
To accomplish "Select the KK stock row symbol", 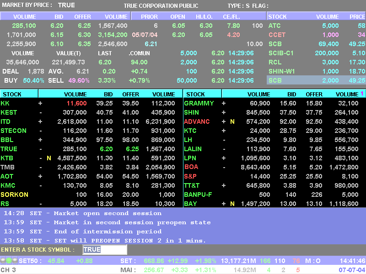I will coord(5,103).
